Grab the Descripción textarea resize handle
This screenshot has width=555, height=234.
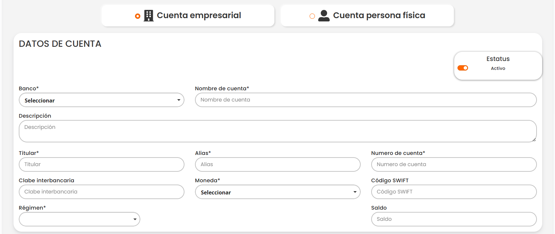(534, 140)
